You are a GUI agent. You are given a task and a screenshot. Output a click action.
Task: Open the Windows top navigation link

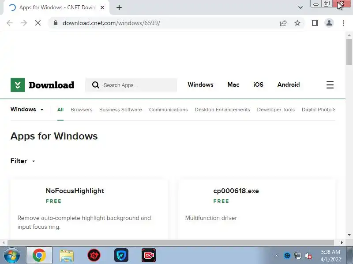tap(200, 84)
